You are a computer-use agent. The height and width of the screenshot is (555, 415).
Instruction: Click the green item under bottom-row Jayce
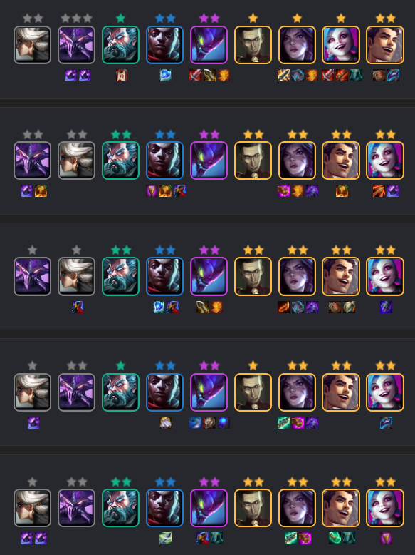[x=335, y=539]
